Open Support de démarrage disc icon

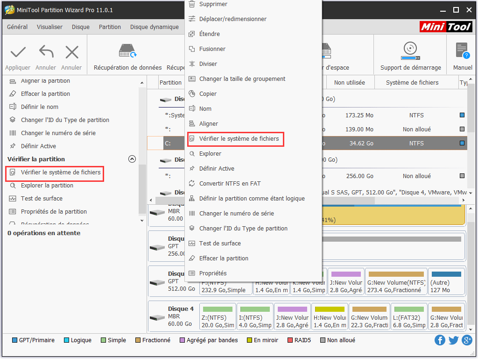[410, 51]
